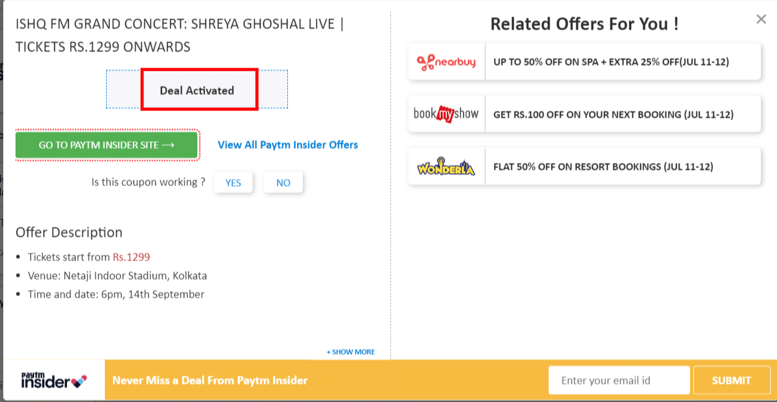Select YES for coupon working question
Image resolution: width=777 pixels, height=402 pixels.
pos(233,182)
